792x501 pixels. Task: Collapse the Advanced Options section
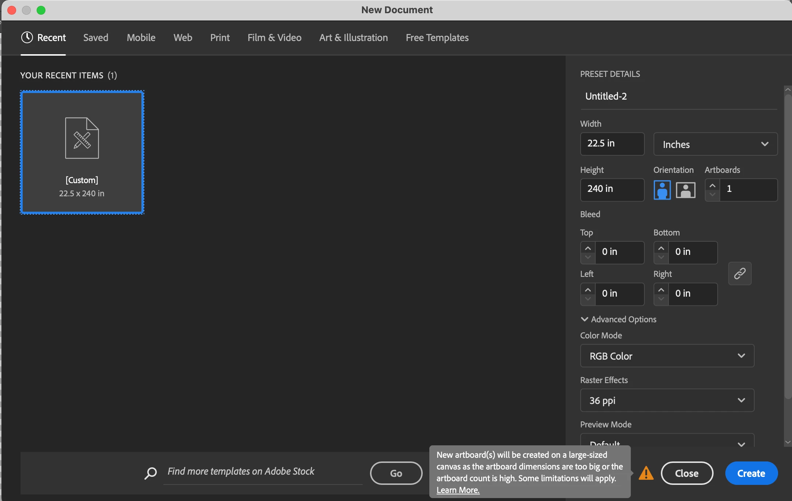point(584,319)
